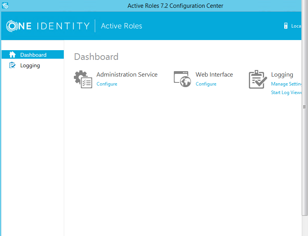The height and width of the screenshot is (236, 308).
Task: Open the Logging sidebar item
Action: tap(33, 65)
